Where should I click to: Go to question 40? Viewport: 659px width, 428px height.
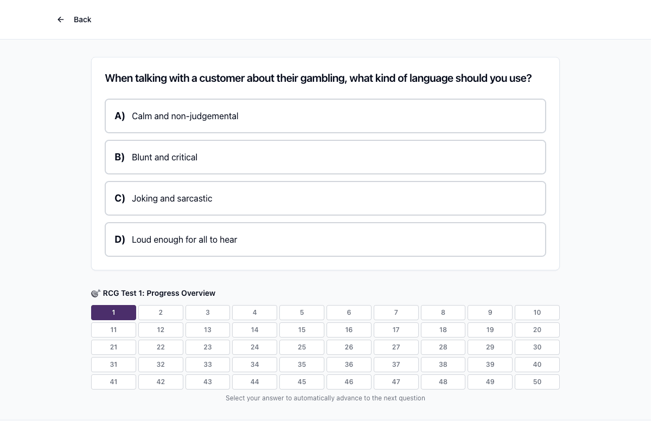(537, 365)
